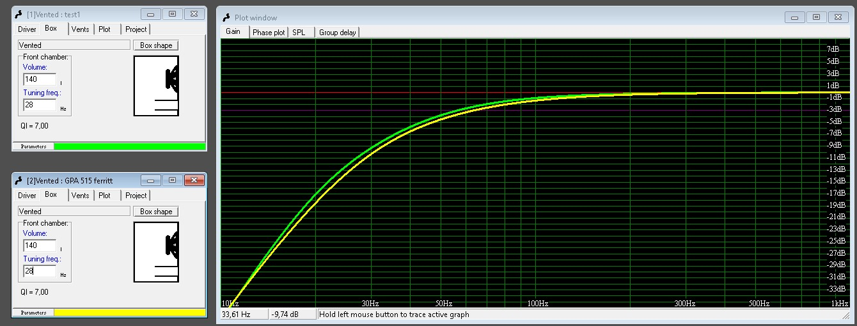Click WinISD icon in test1 title bar
This screenshot has width=857, height=326.
pyautogui.click(x=20, y=13)
